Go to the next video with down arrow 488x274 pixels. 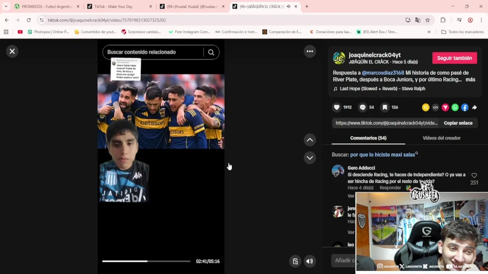(x=310, y=158)
